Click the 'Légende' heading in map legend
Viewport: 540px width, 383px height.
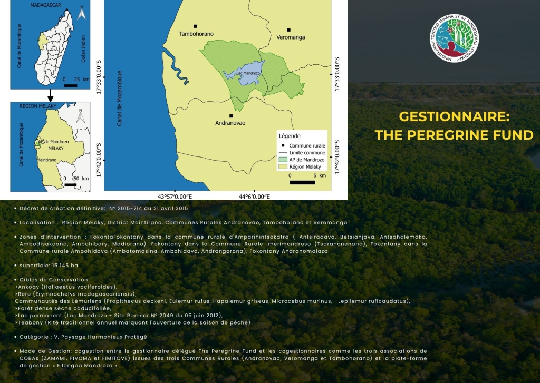point(290,136)
